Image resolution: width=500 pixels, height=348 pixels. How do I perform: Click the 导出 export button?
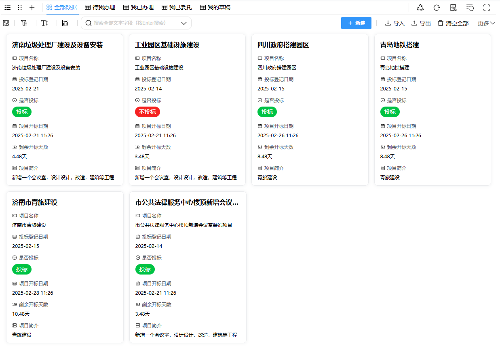(x=421, y=23)
